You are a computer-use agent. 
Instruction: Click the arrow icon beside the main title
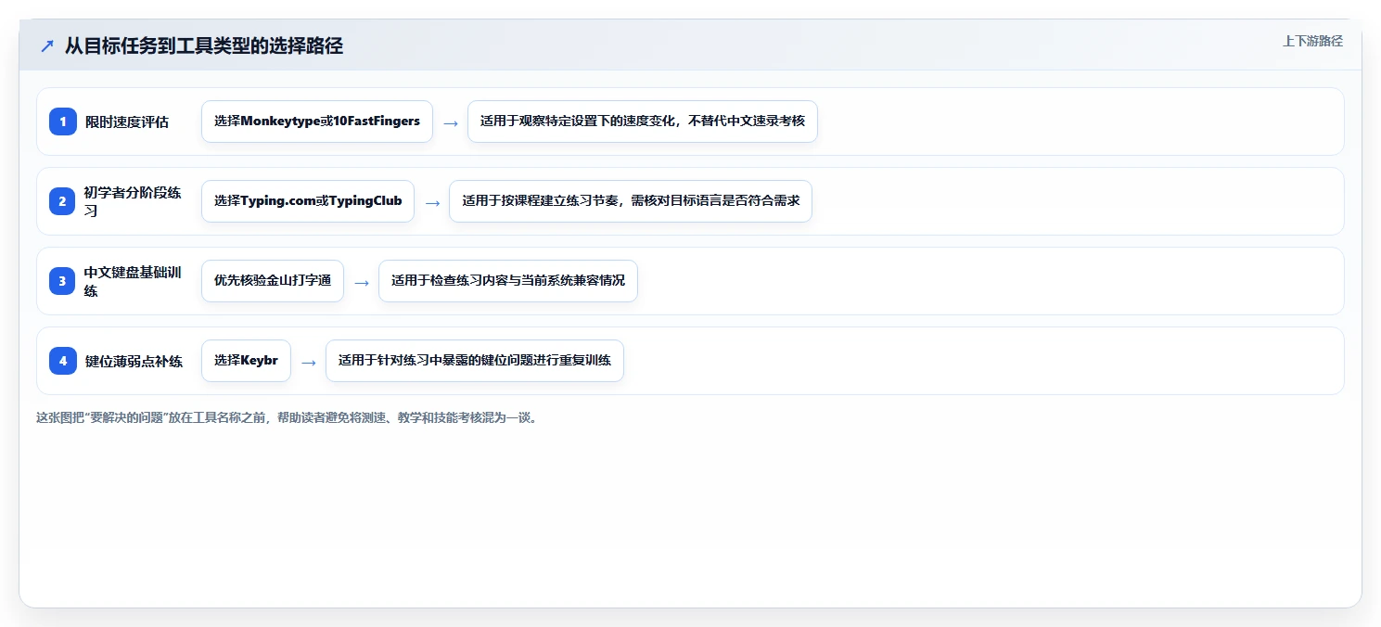coord(46,45)
